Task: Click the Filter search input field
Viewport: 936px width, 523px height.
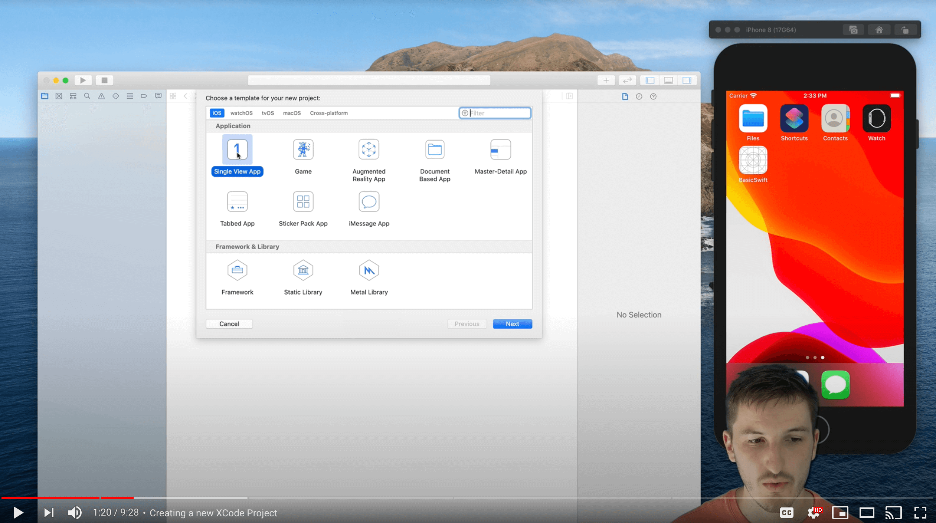Action: click(x=495, y=113)
